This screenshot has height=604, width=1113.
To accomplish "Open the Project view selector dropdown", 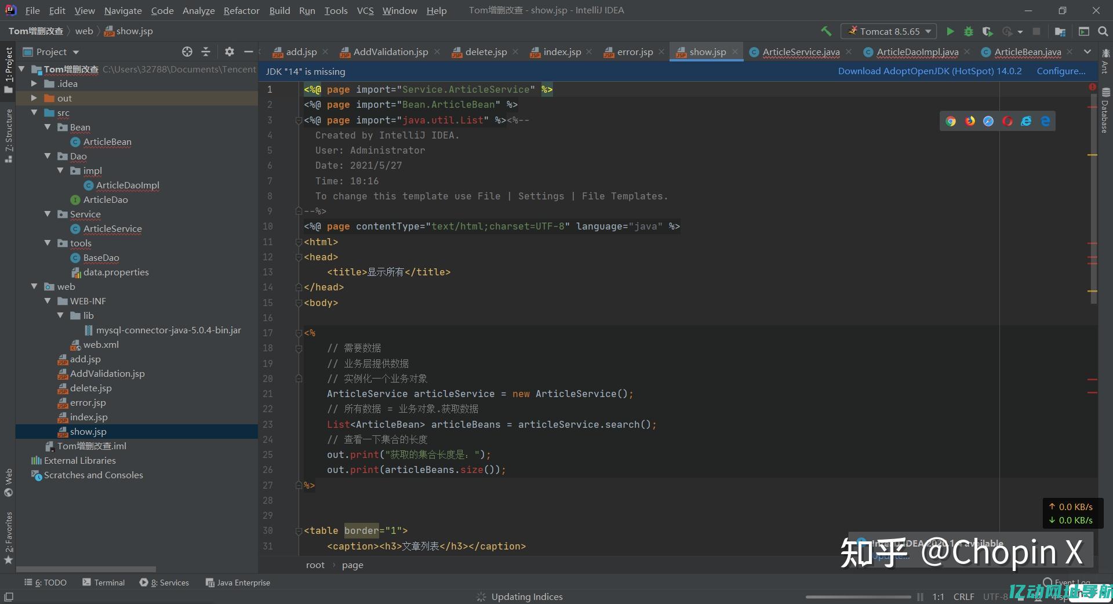I will click(52, 52).
